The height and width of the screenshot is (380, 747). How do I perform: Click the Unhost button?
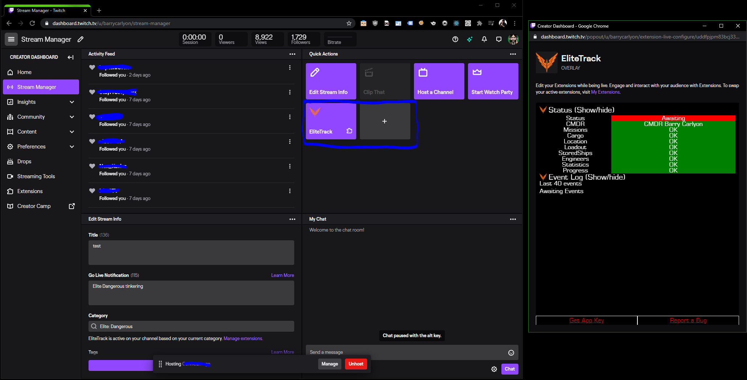[x=356, y=364]
